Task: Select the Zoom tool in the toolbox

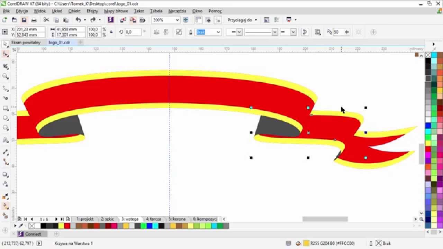Action: click(x=6, y=76)
